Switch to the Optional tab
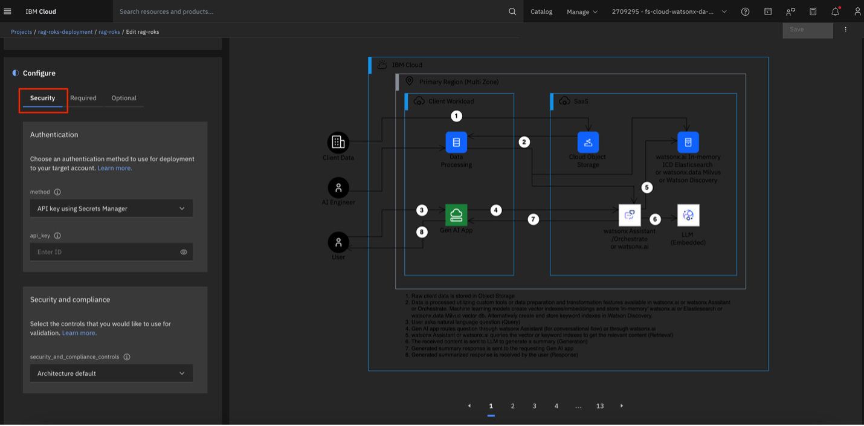864x426 pixels. [x=124, y=98]
